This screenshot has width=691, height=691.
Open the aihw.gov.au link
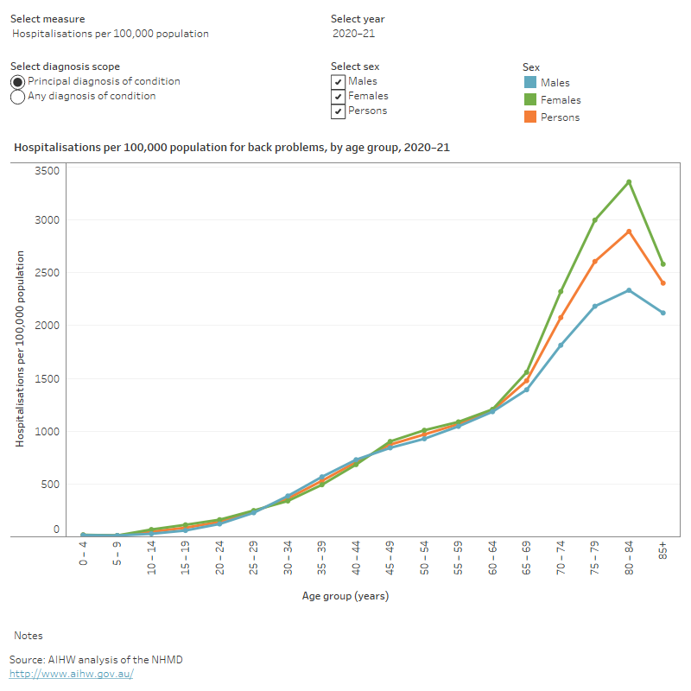tap(71, 674)
